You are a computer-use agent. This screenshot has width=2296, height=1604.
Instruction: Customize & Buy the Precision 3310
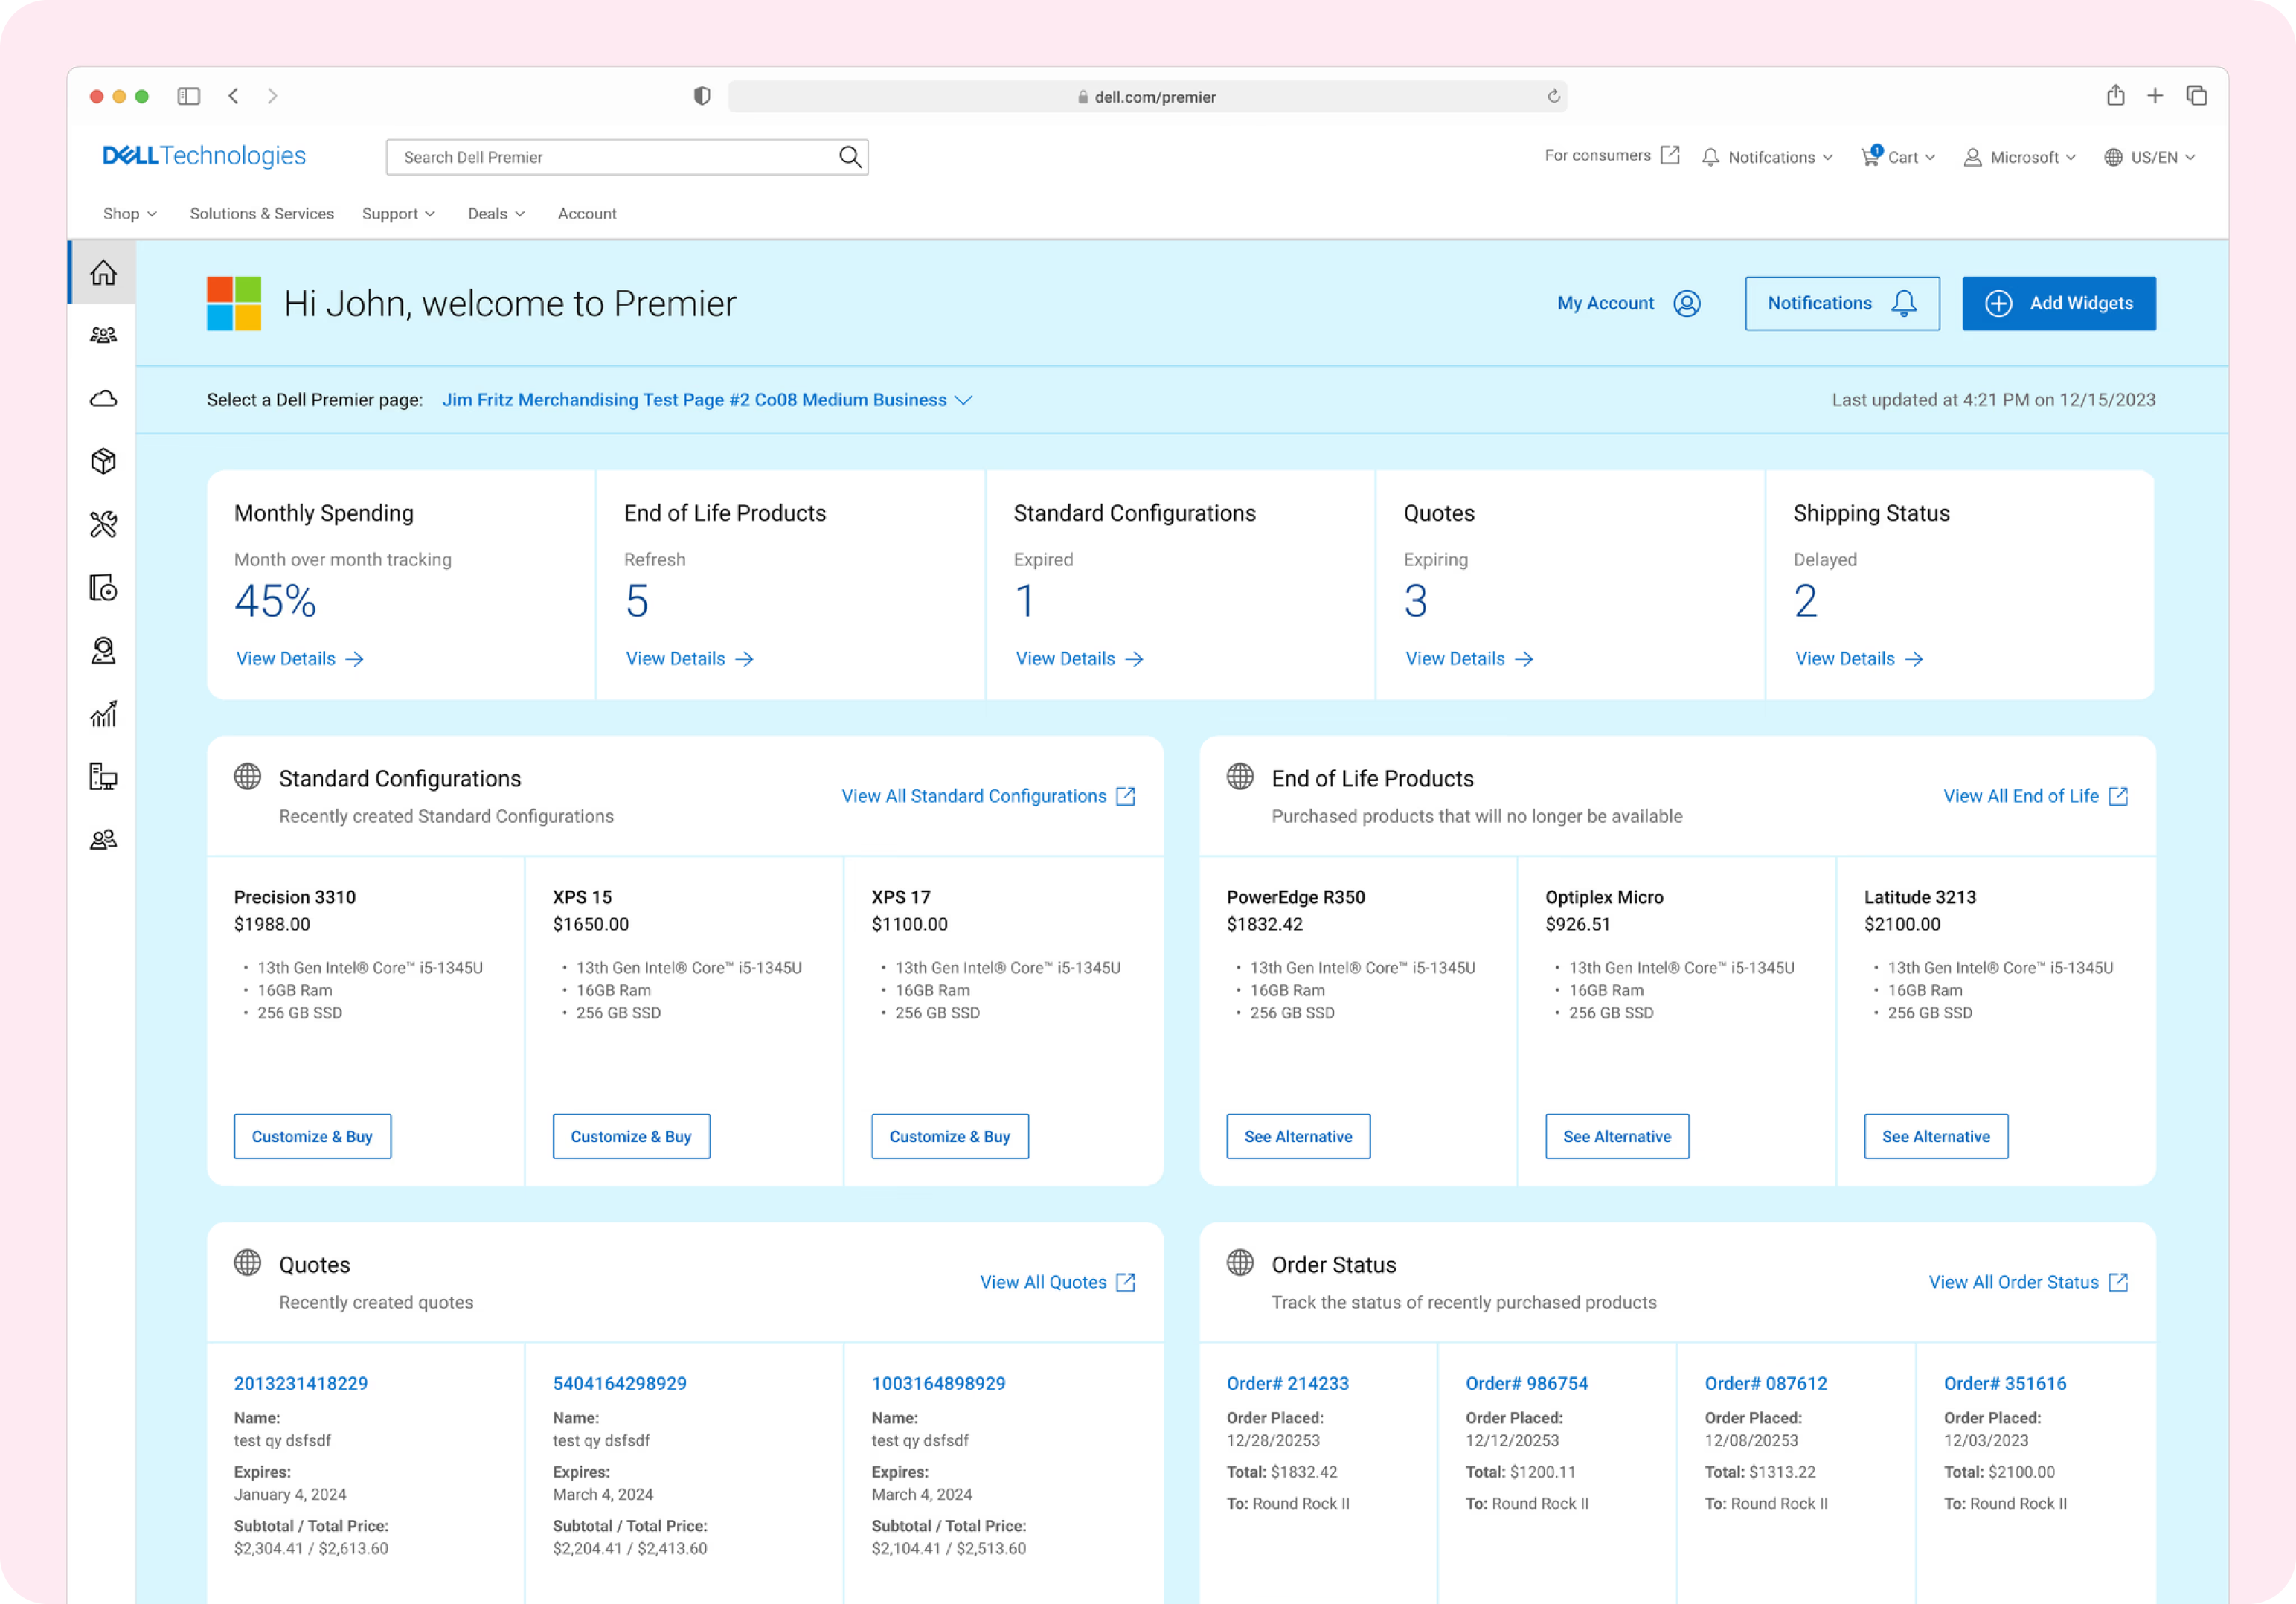tap(312, 1136)
